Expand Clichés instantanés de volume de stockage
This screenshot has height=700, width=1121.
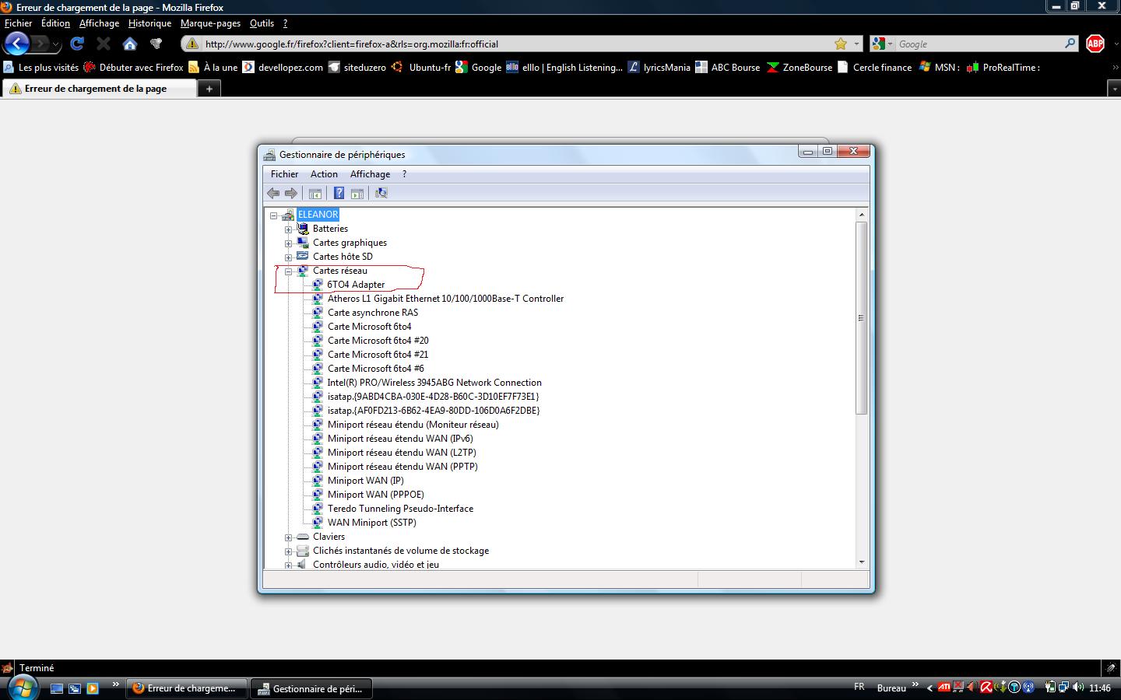pos(288,551)
